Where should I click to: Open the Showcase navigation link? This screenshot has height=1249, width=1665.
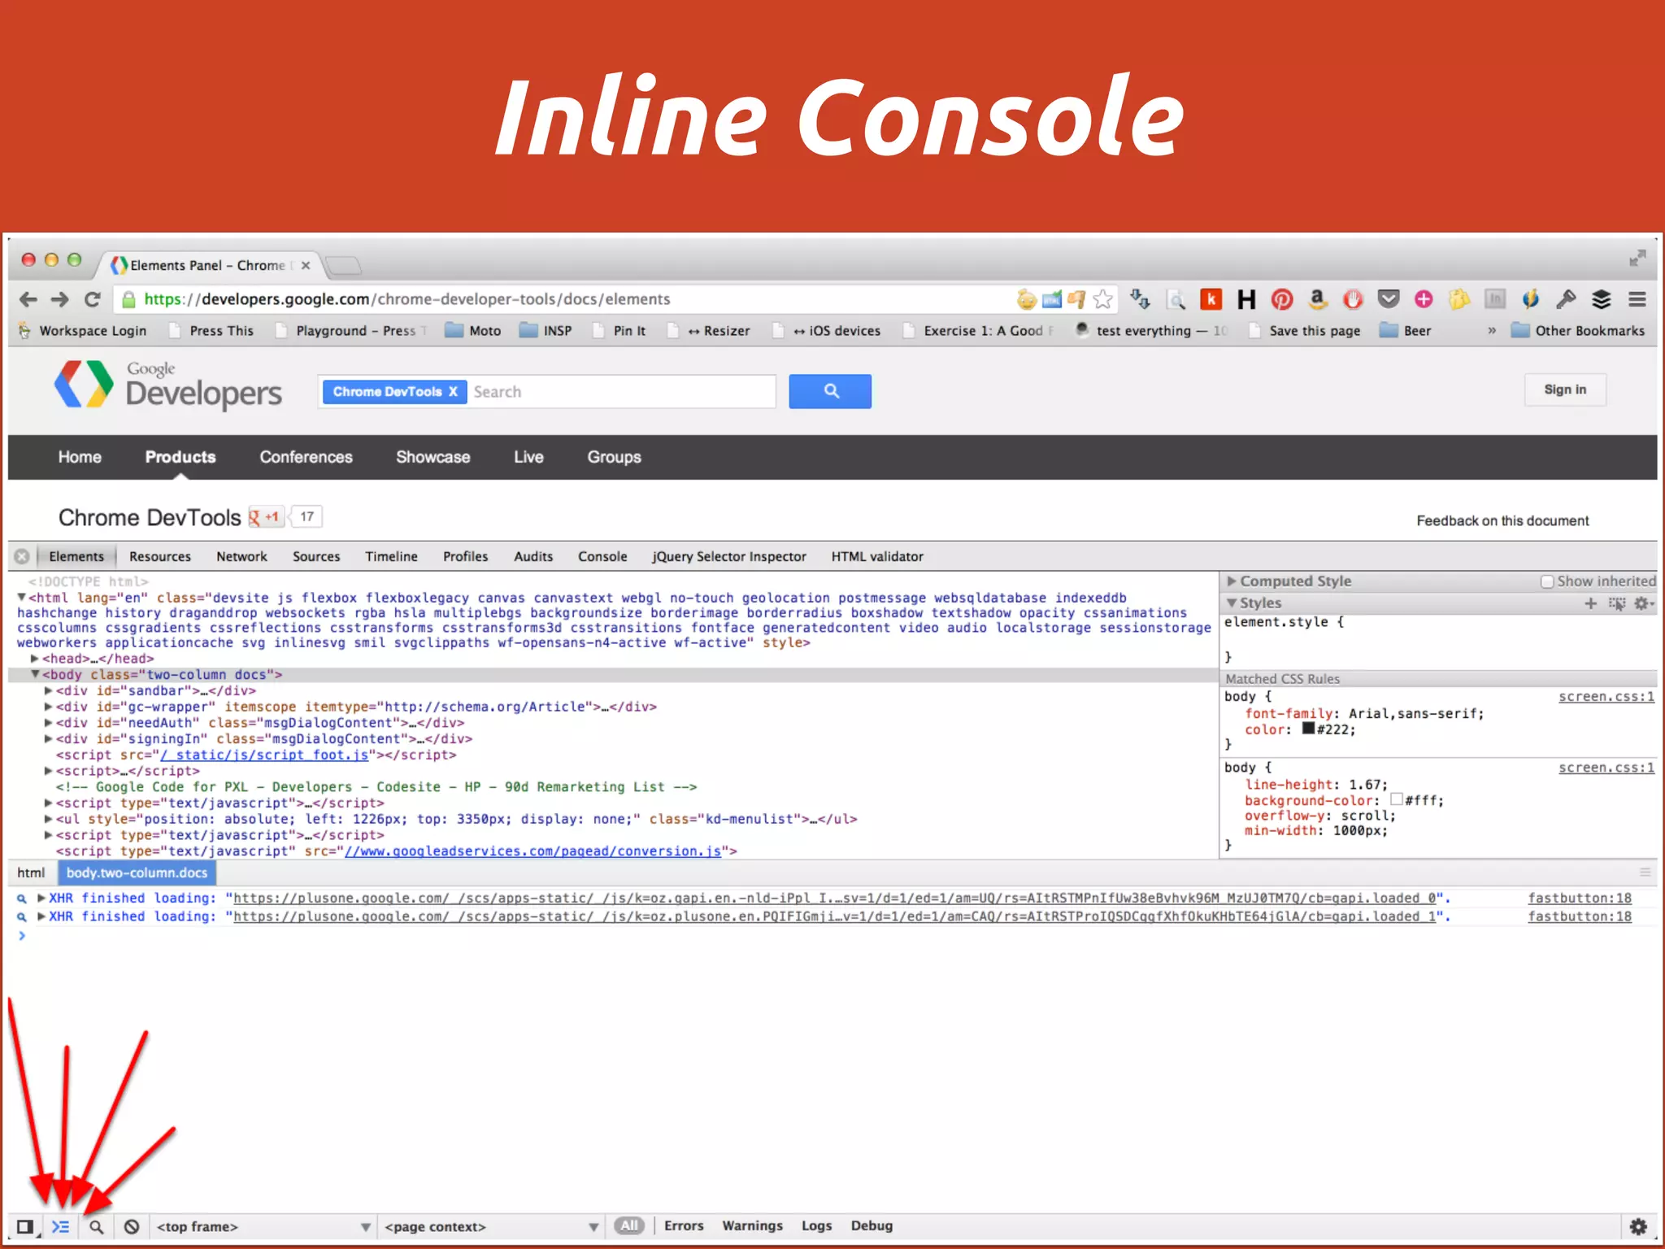433,457
